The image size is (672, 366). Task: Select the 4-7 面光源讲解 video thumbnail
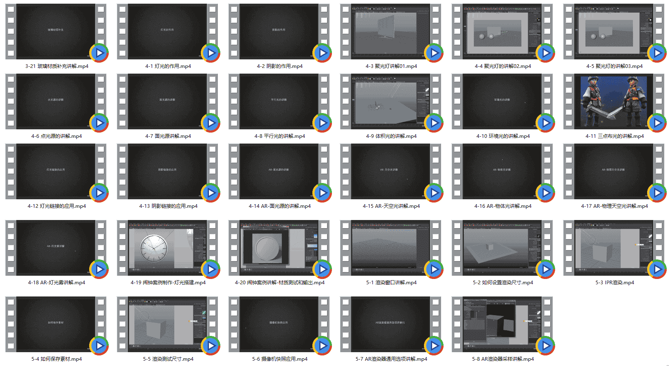167,101
